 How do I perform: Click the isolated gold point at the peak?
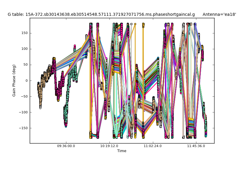(135, 24)
